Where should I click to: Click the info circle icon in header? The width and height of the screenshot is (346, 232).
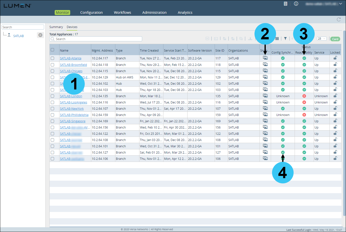tap(296, 4)
